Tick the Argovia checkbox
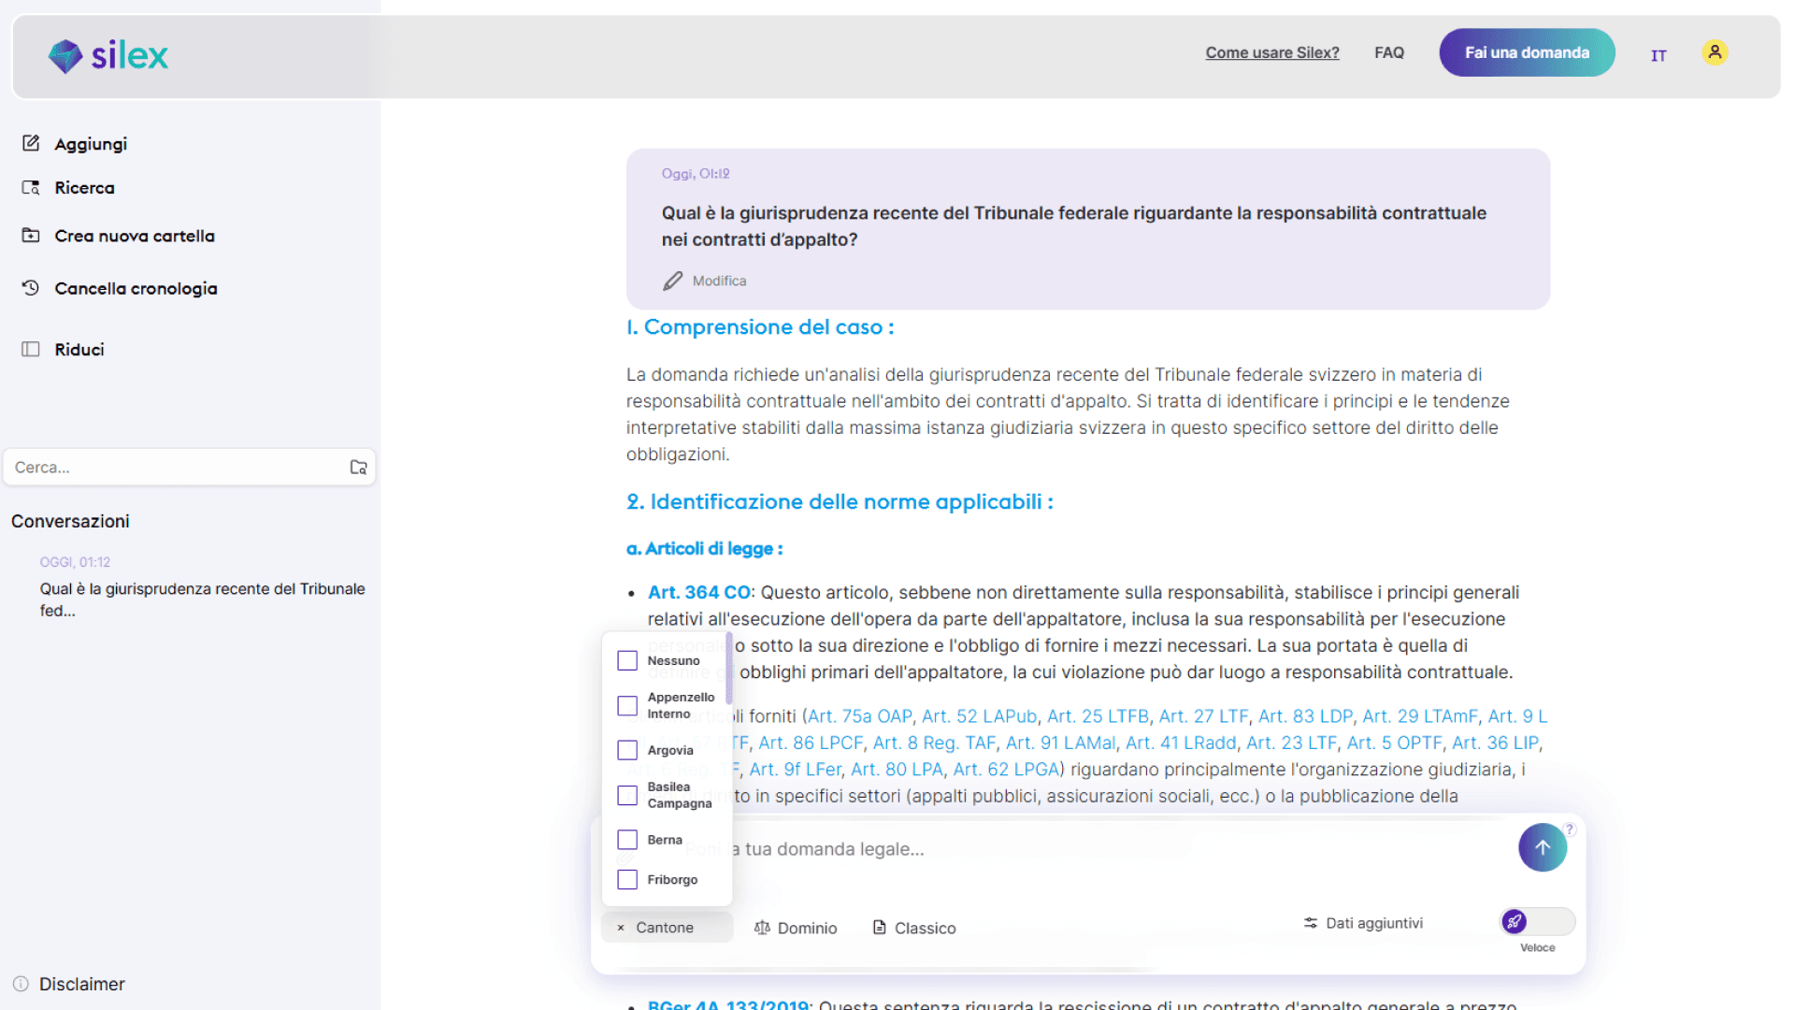The height and width of the screenshot is (1010, 1795). (x=627, y=750)
